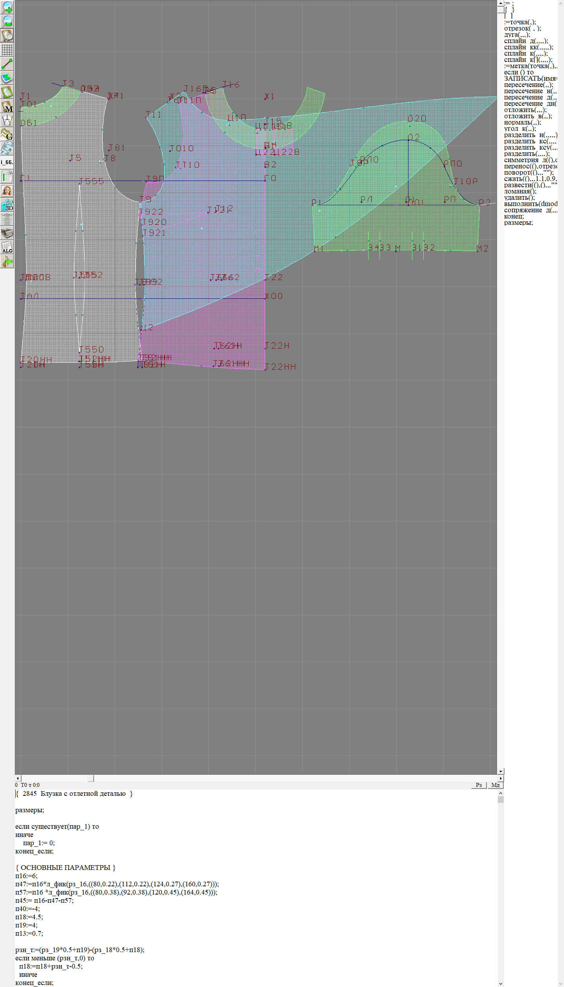Click the zoom out magnifier icon

7,21
